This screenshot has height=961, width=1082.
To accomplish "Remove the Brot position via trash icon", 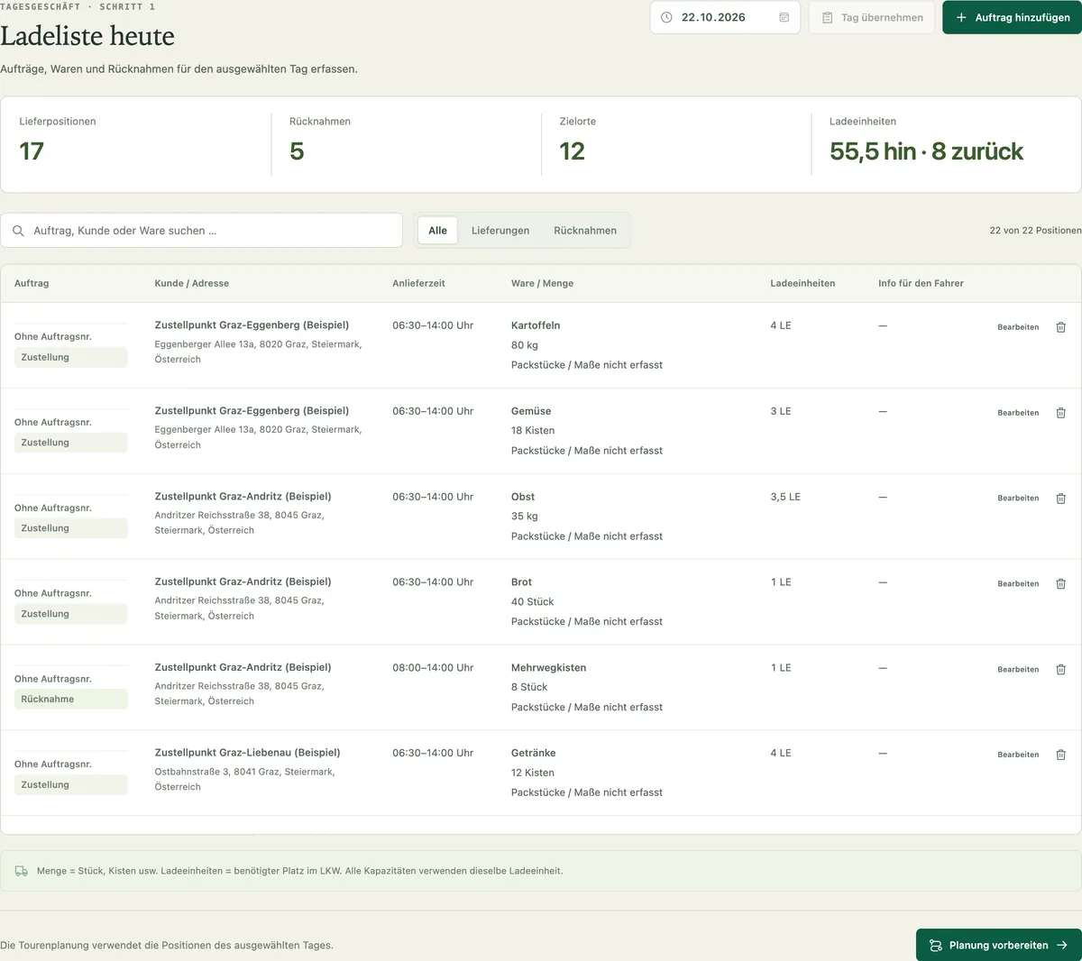I will (1060, 584).
